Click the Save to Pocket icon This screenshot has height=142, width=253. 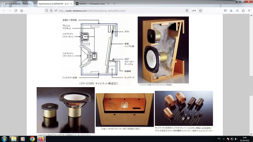(x=225, y=11)
